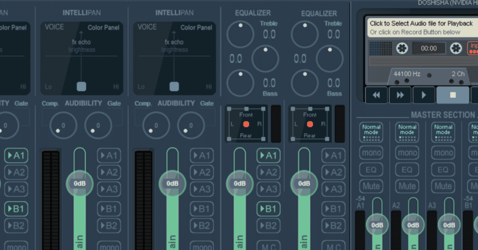This screenshot has width=478, height=250.
Task: Click the A2 master bus 0dB fader
Action: (413, 225)
